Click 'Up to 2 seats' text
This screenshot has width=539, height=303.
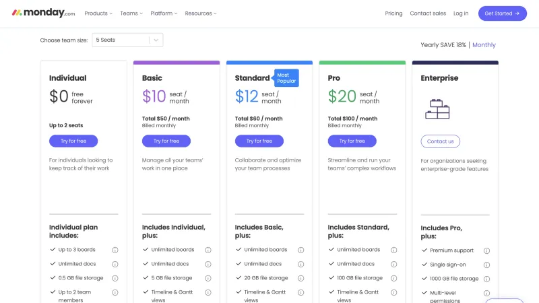[66, 125]
